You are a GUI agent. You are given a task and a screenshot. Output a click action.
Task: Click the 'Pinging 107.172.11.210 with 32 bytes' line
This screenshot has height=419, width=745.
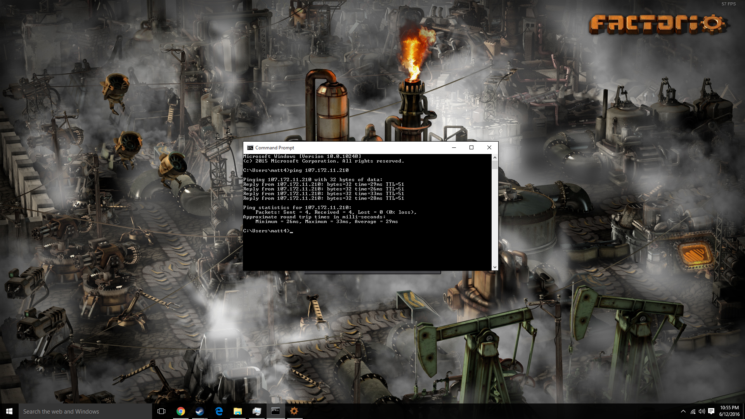point(313,180)
